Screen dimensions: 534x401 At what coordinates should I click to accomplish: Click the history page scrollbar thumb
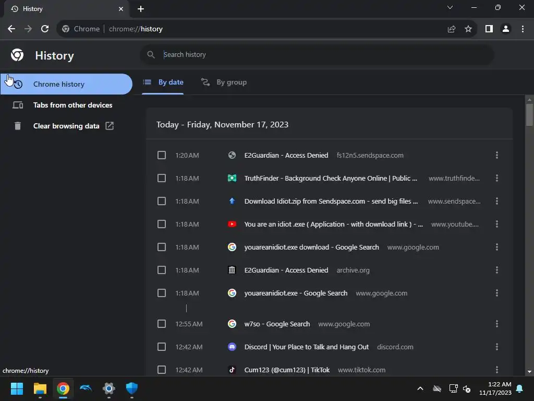529,115
